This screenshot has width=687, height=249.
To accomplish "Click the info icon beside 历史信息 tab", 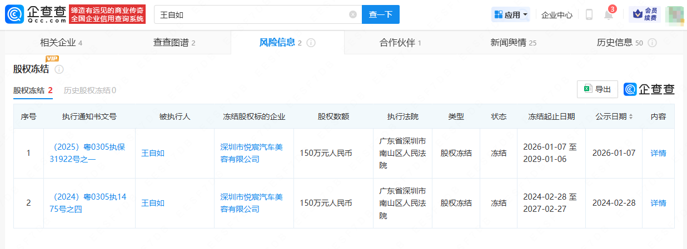I will tap(653, 43).
